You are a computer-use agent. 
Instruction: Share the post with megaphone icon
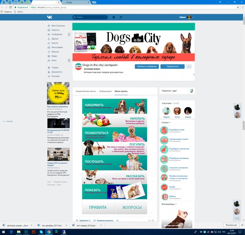118,221
